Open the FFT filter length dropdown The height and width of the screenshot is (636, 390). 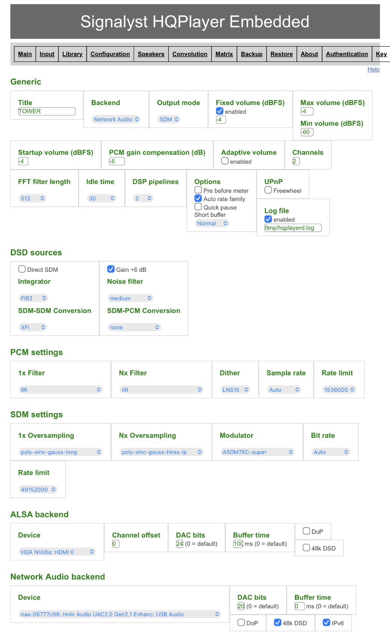(x=33, y=198)
